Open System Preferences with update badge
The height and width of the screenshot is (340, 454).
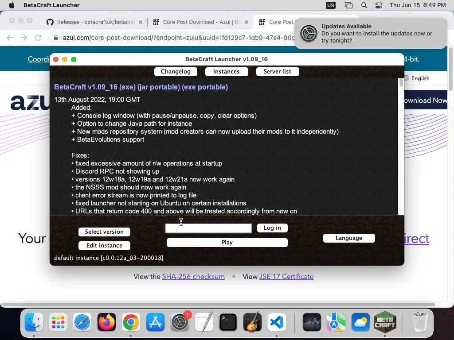click(x=180, y=322)
